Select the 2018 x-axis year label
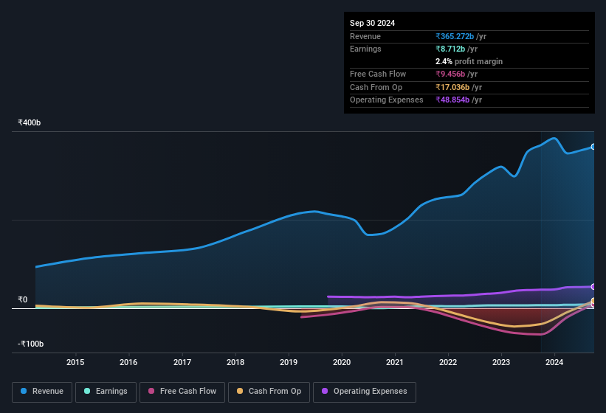The image size is (606, 413). pyautogui.click(x=235, y=362)
